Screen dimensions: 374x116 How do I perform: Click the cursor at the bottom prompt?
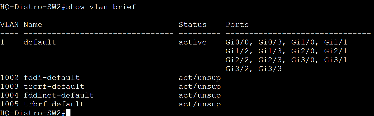[68, 113]
